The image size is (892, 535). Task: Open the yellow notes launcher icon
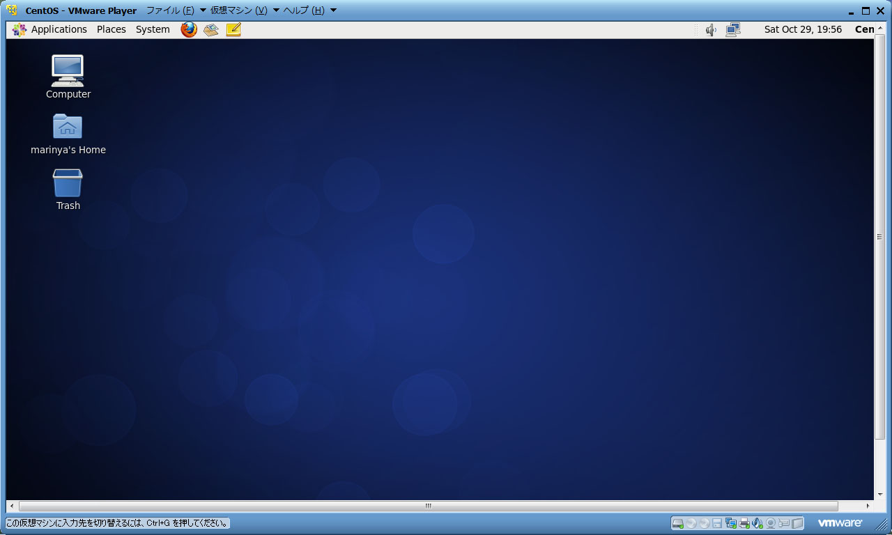233,29
